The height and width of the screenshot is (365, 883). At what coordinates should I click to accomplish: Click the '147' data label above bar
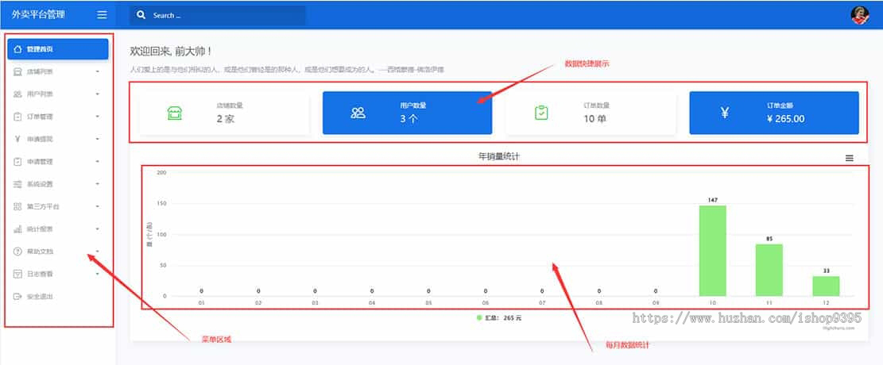(712, 200)
